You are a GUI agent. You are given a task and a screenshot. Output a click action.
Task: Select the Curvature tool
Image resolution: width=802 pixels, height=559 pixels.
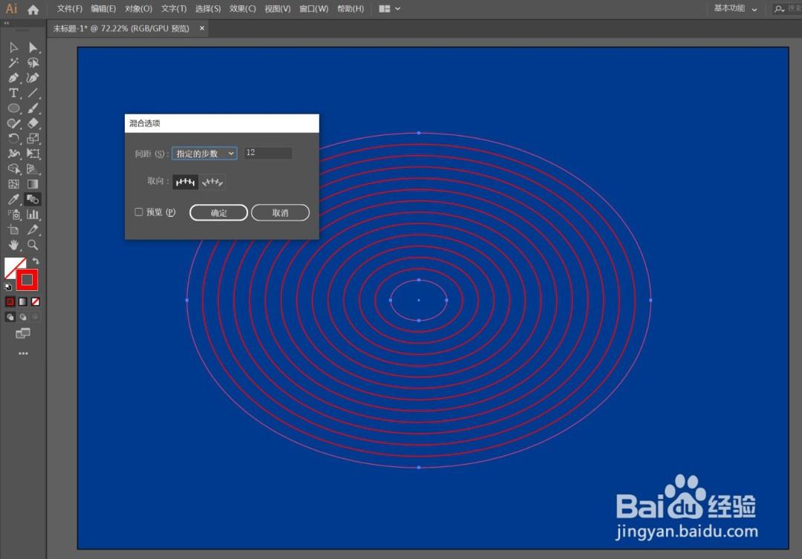33,78
